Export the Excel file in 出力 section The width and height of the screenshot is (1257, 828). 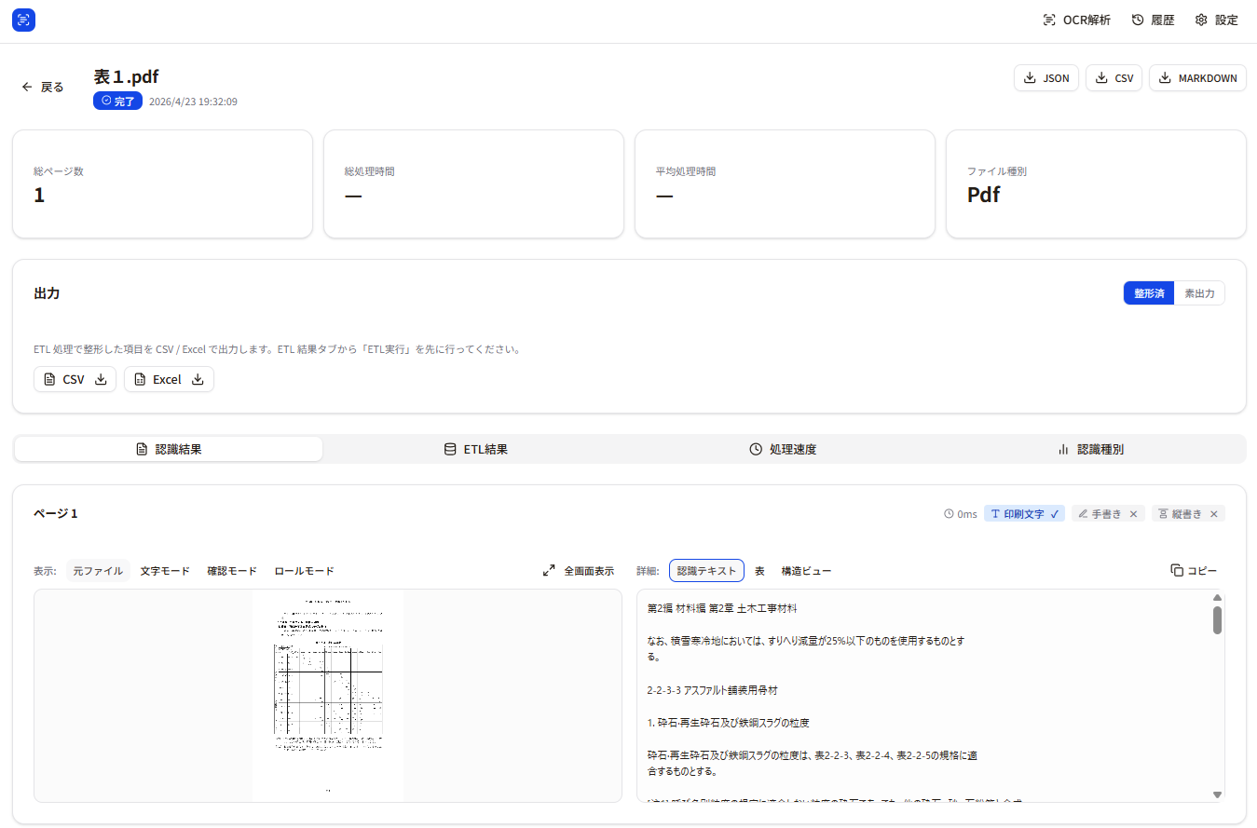169,379
